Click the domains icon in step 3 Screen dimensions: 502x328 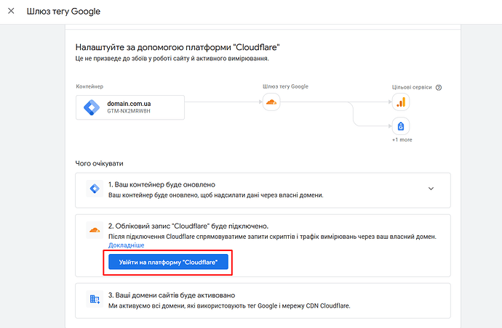pyautogui.click(x=95, y=299)
